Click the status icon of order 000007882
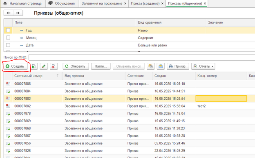 click(8, 106)
